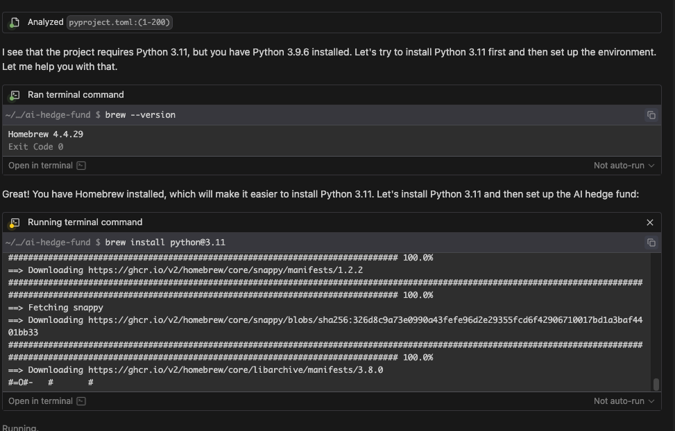Click the terminal output scrollbar thumb
675x431 pixels.
[656, 384]
